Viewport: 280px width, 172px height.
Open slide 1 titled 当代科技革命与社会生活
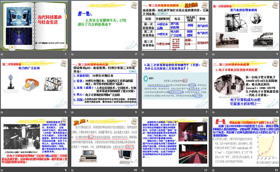coord(34,26)
